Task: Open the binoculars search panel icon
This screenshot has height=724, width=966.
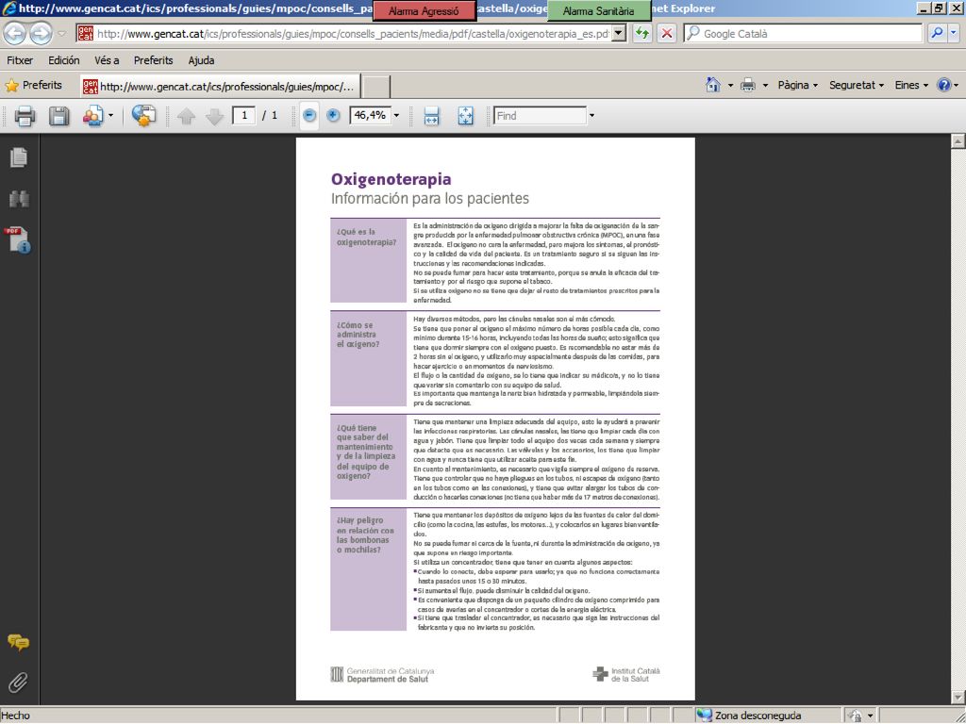Action: click(19, 198)
